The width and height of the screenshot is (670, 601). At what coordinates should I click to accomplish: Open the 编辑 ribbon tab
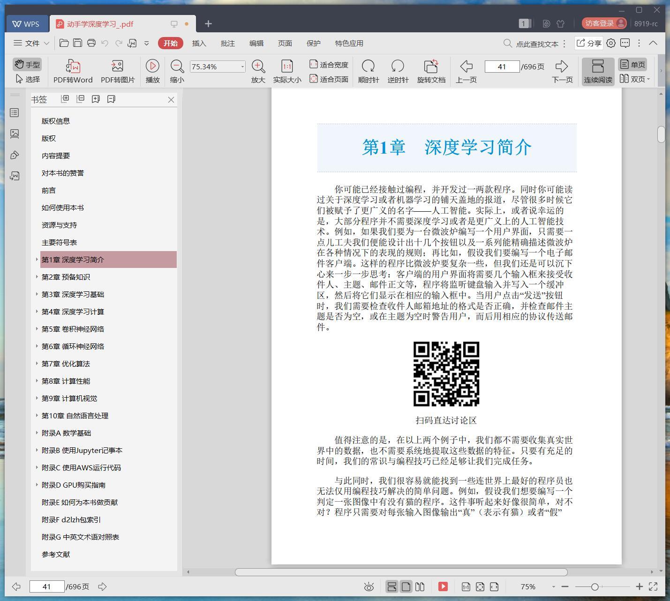click(x=256, y=43)
